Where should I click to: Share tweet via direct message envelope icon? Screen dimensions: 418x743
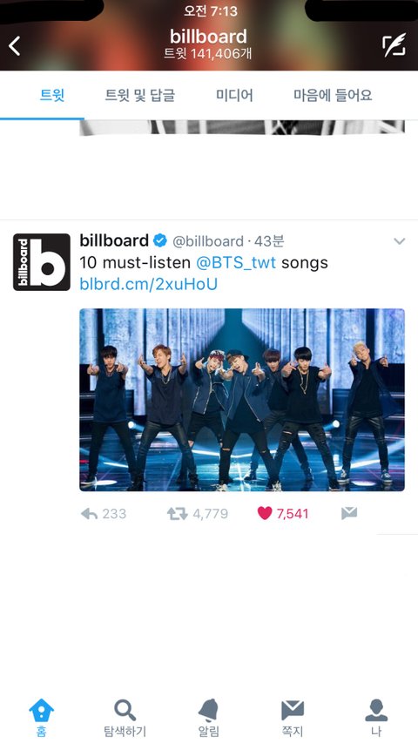(x=349, y=513)
